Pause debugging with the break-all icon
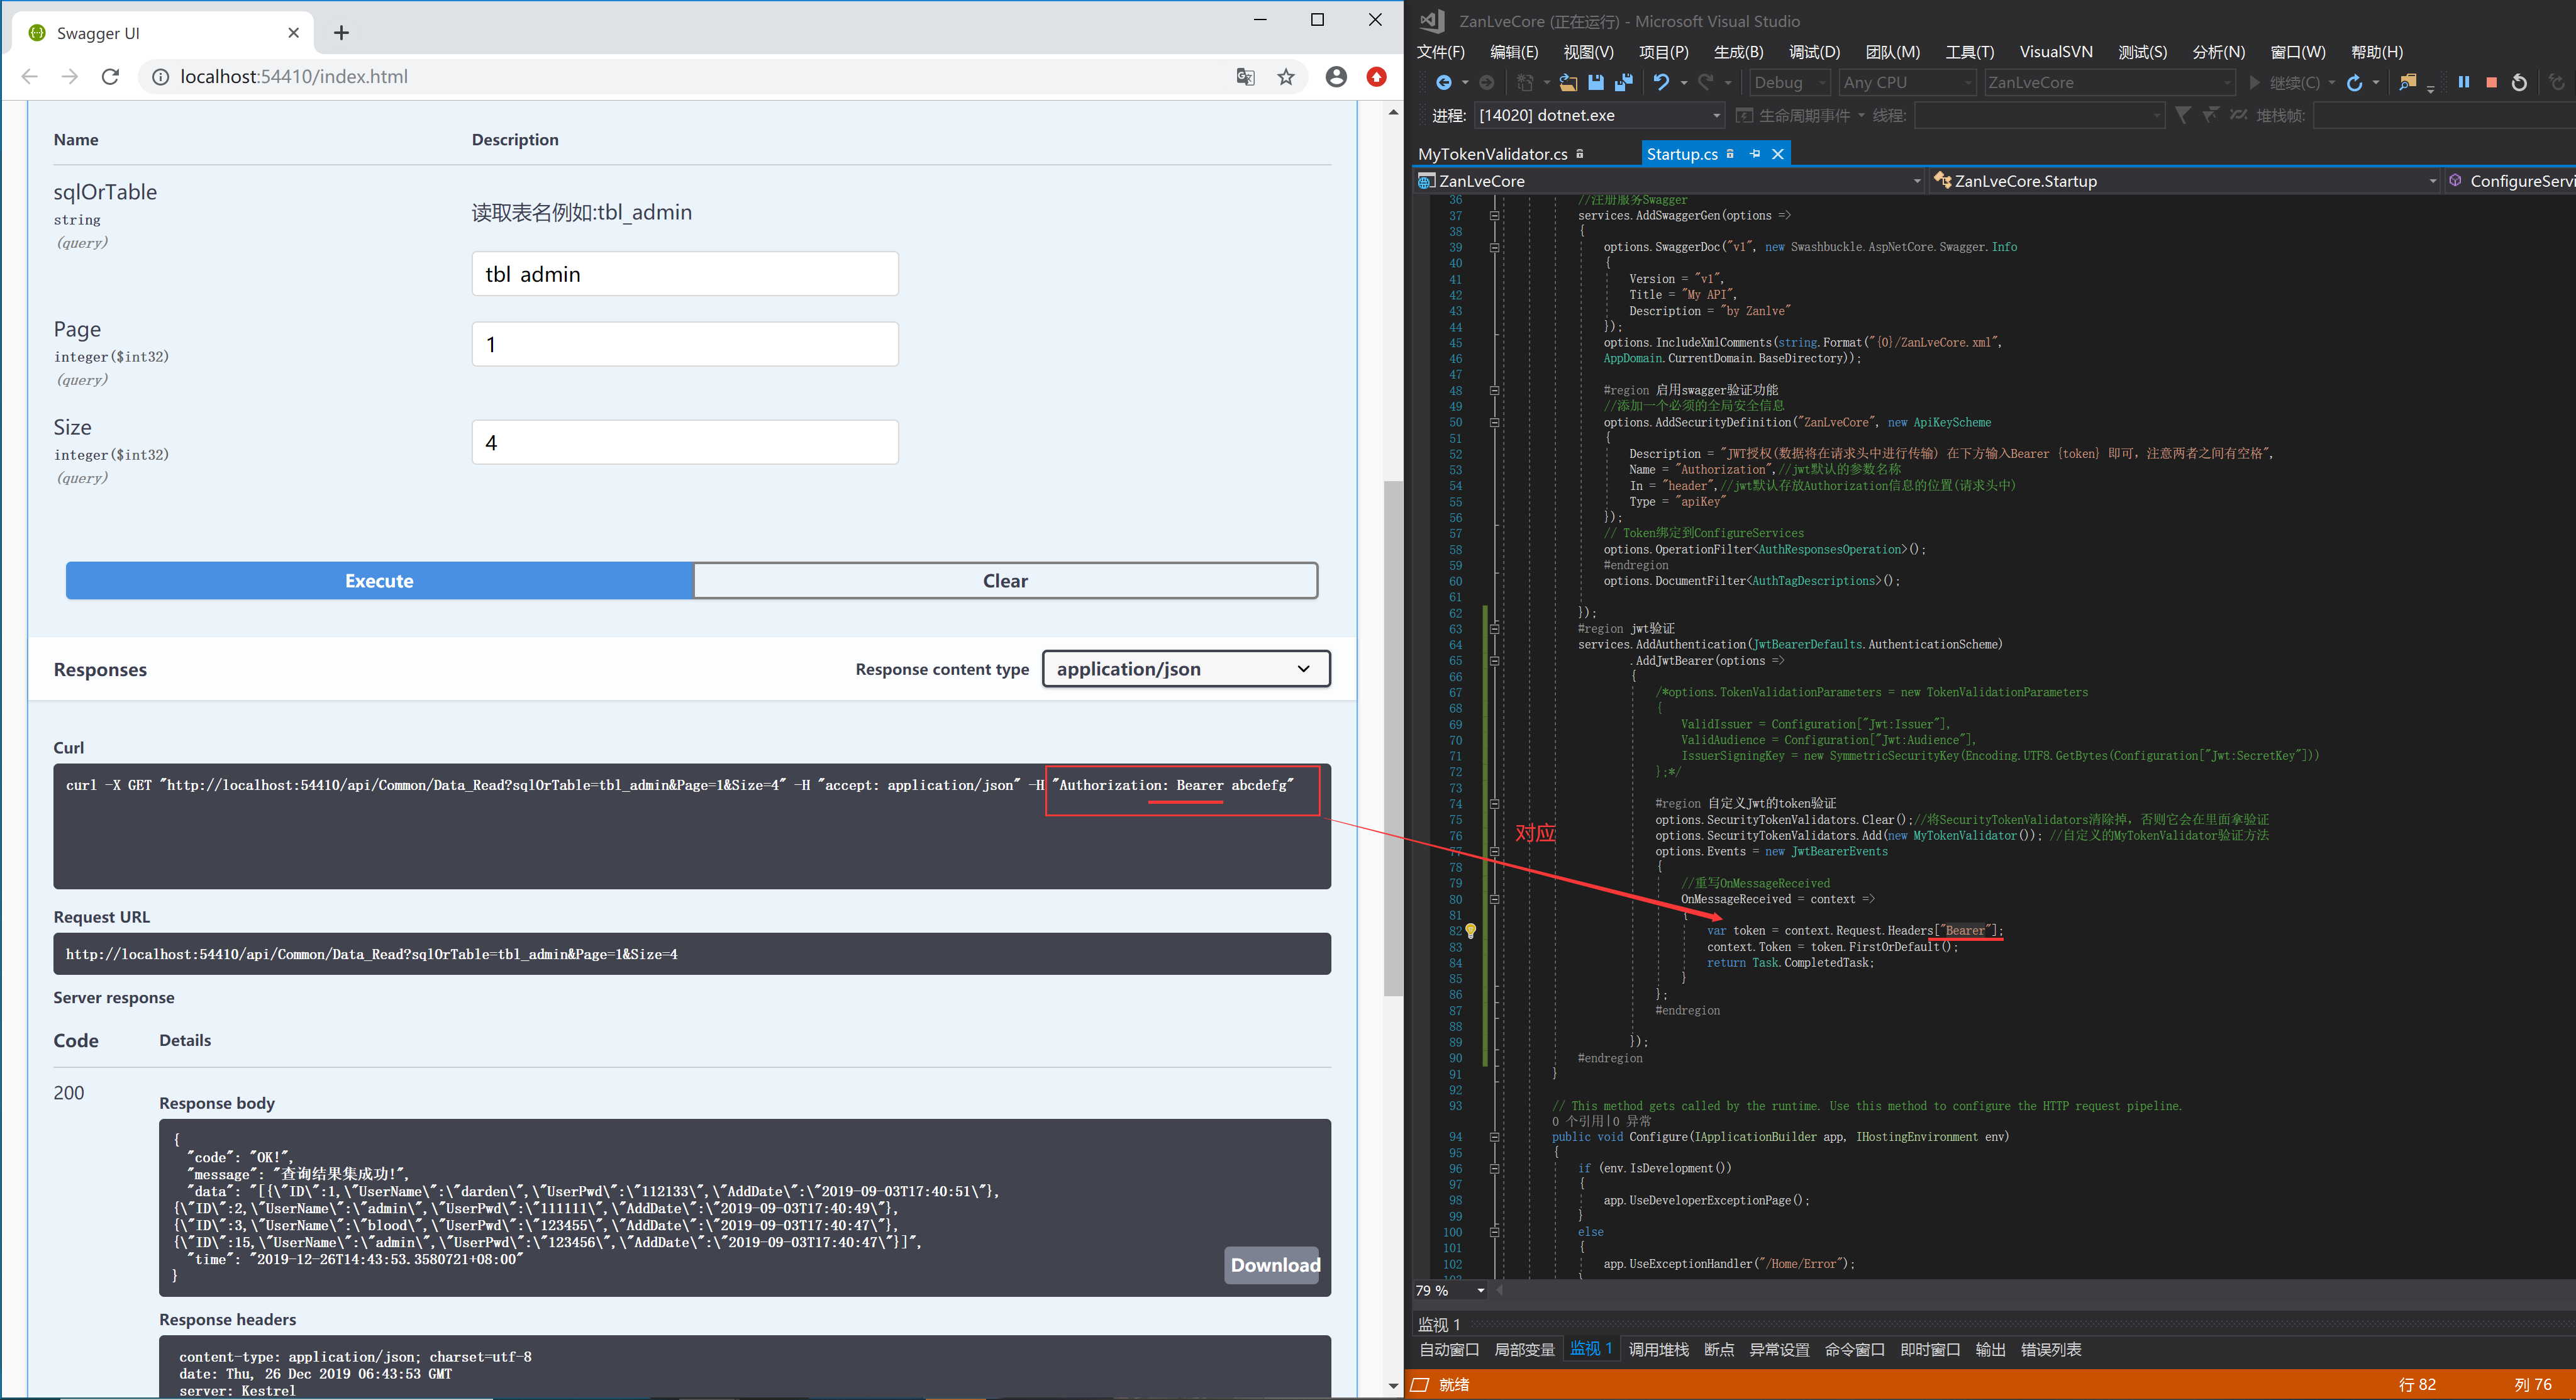This screenshot has width=2576, height=1400. (x=2463, y=83)
